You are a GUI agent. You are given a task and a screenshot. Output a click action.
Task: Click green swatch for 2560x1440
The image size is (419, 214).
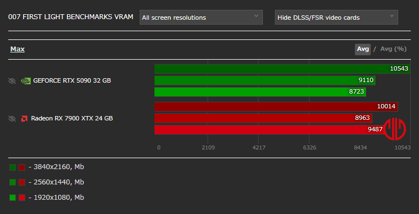pos(13,182)
